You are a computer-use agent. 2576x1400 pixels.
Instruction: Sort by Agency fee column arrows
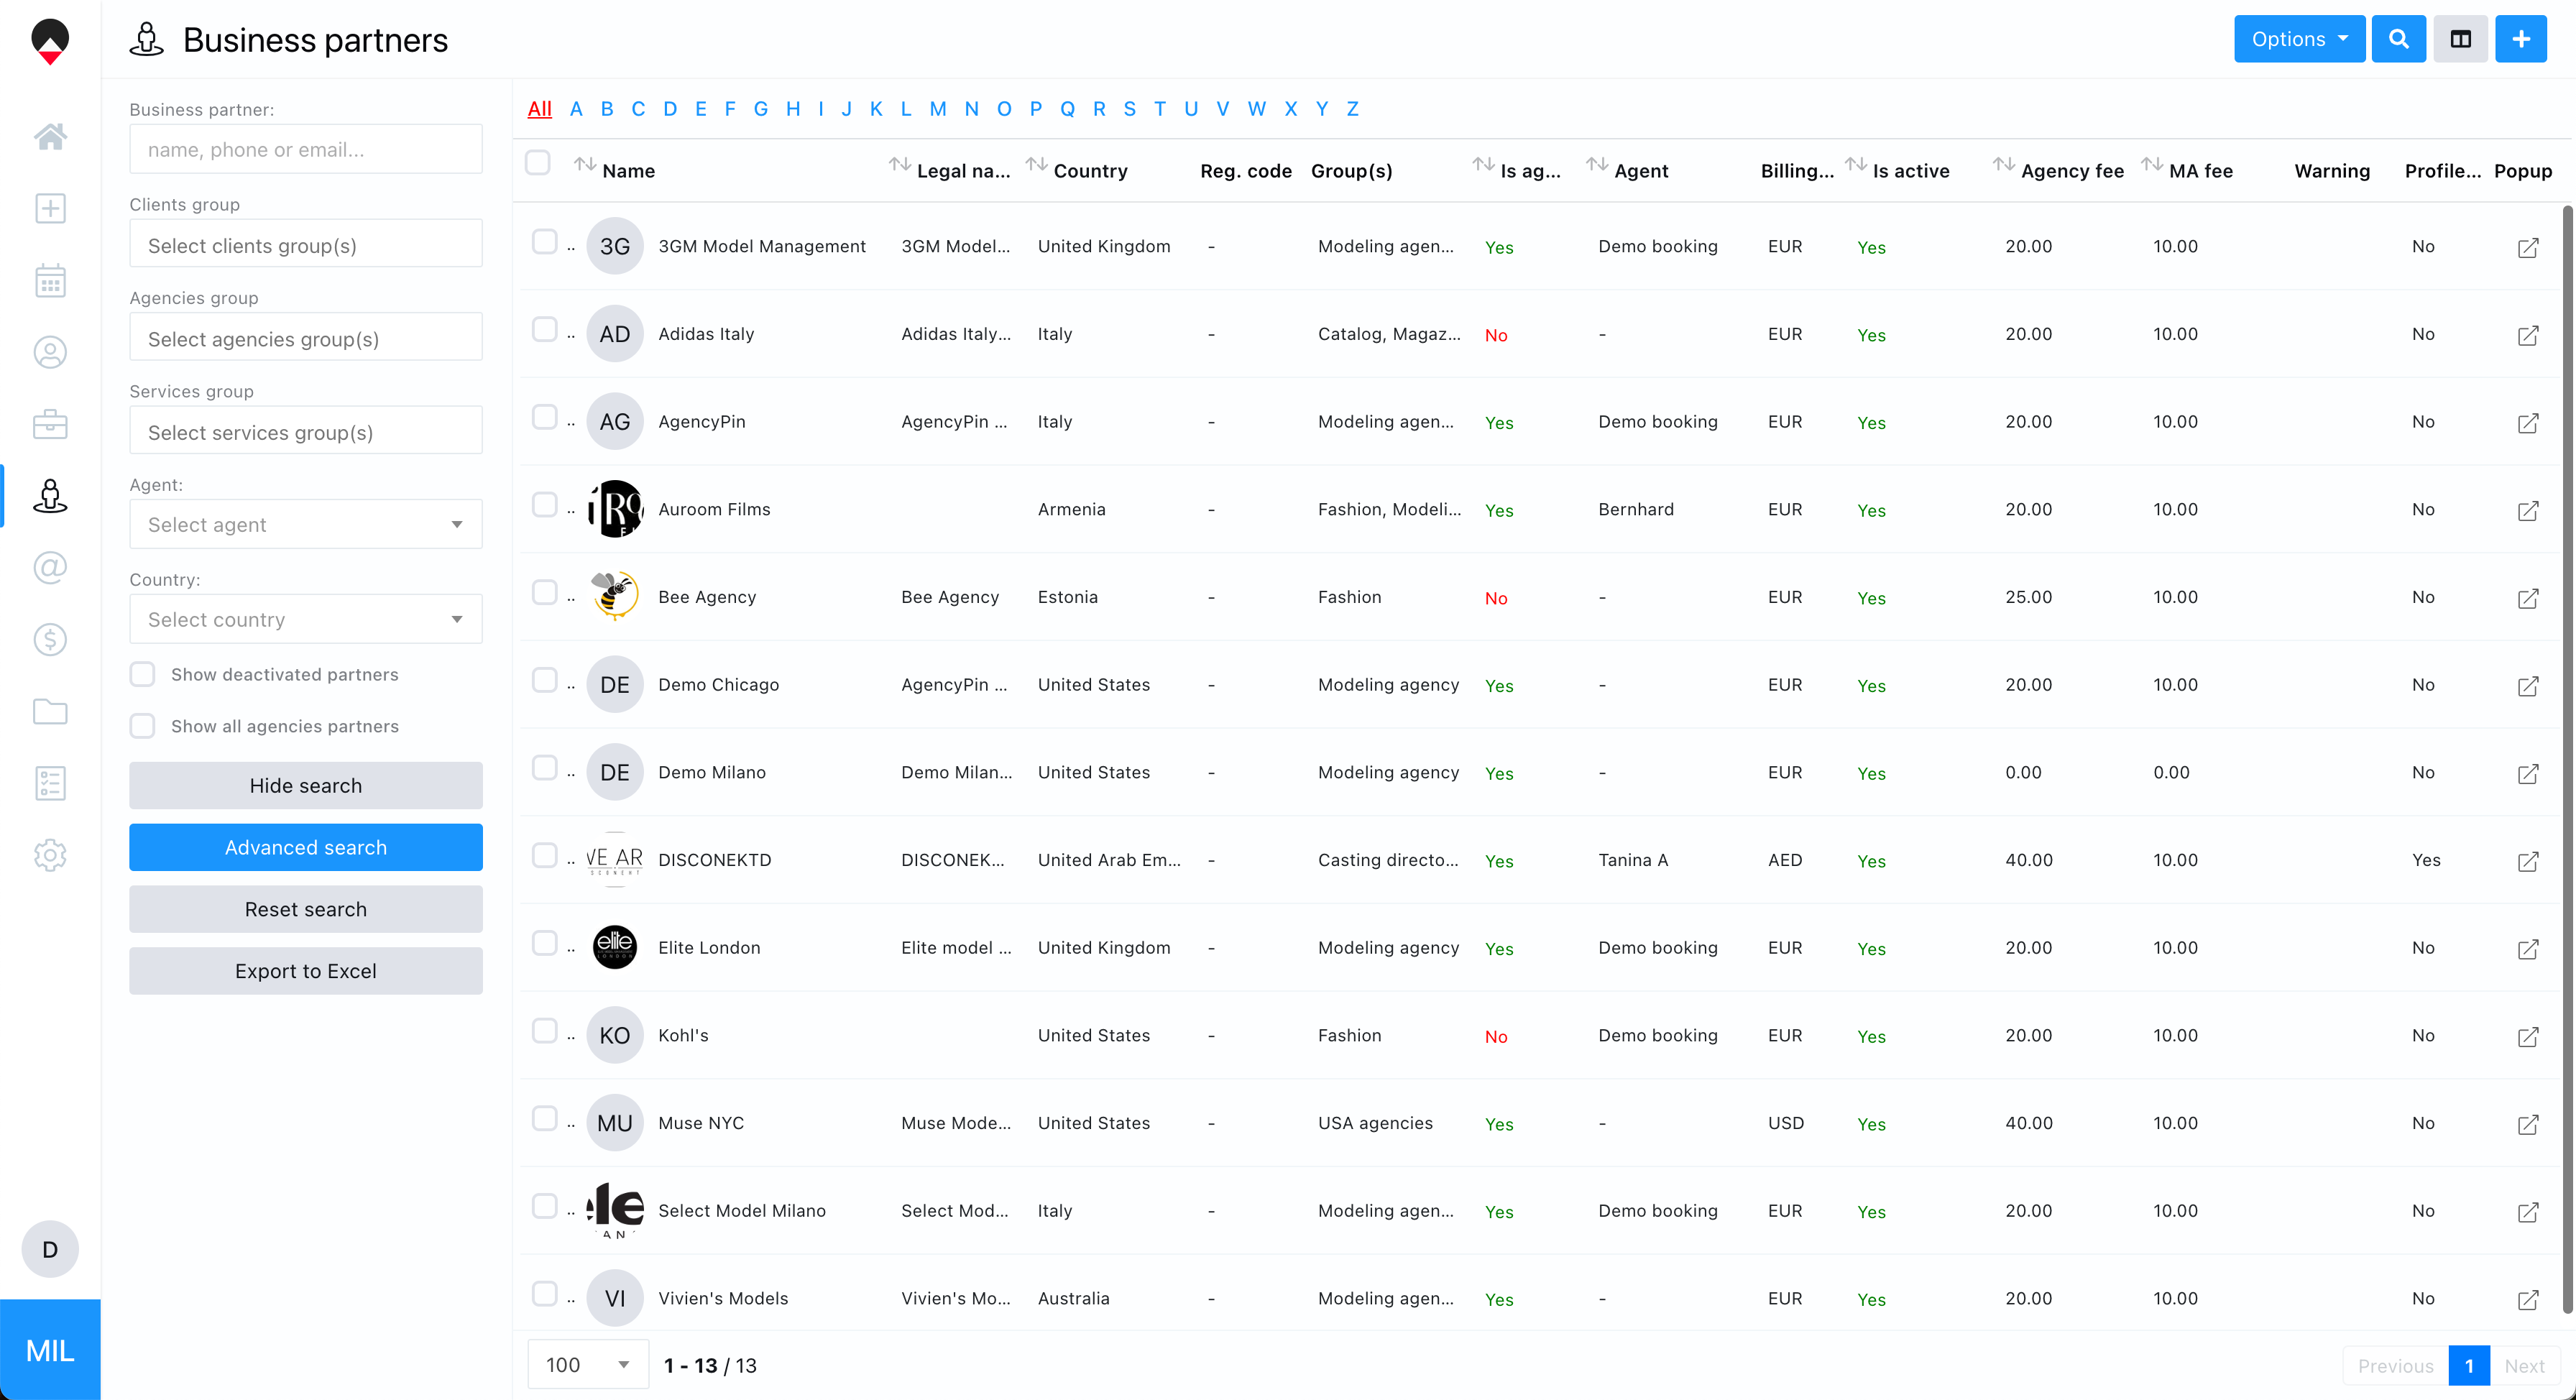pyautogui.click(x=2003, y=164)
